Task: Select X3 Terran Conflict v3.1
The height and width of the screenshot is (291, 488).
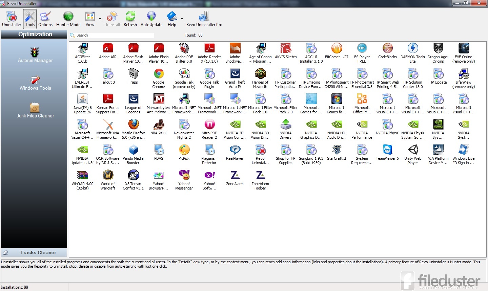Action: (x=133, y=180)
